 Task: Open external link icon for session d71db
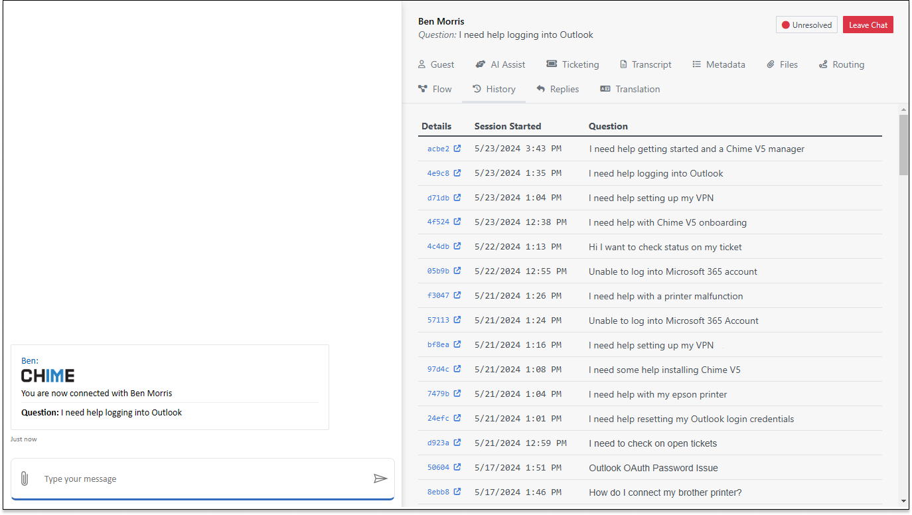point(457,198)
